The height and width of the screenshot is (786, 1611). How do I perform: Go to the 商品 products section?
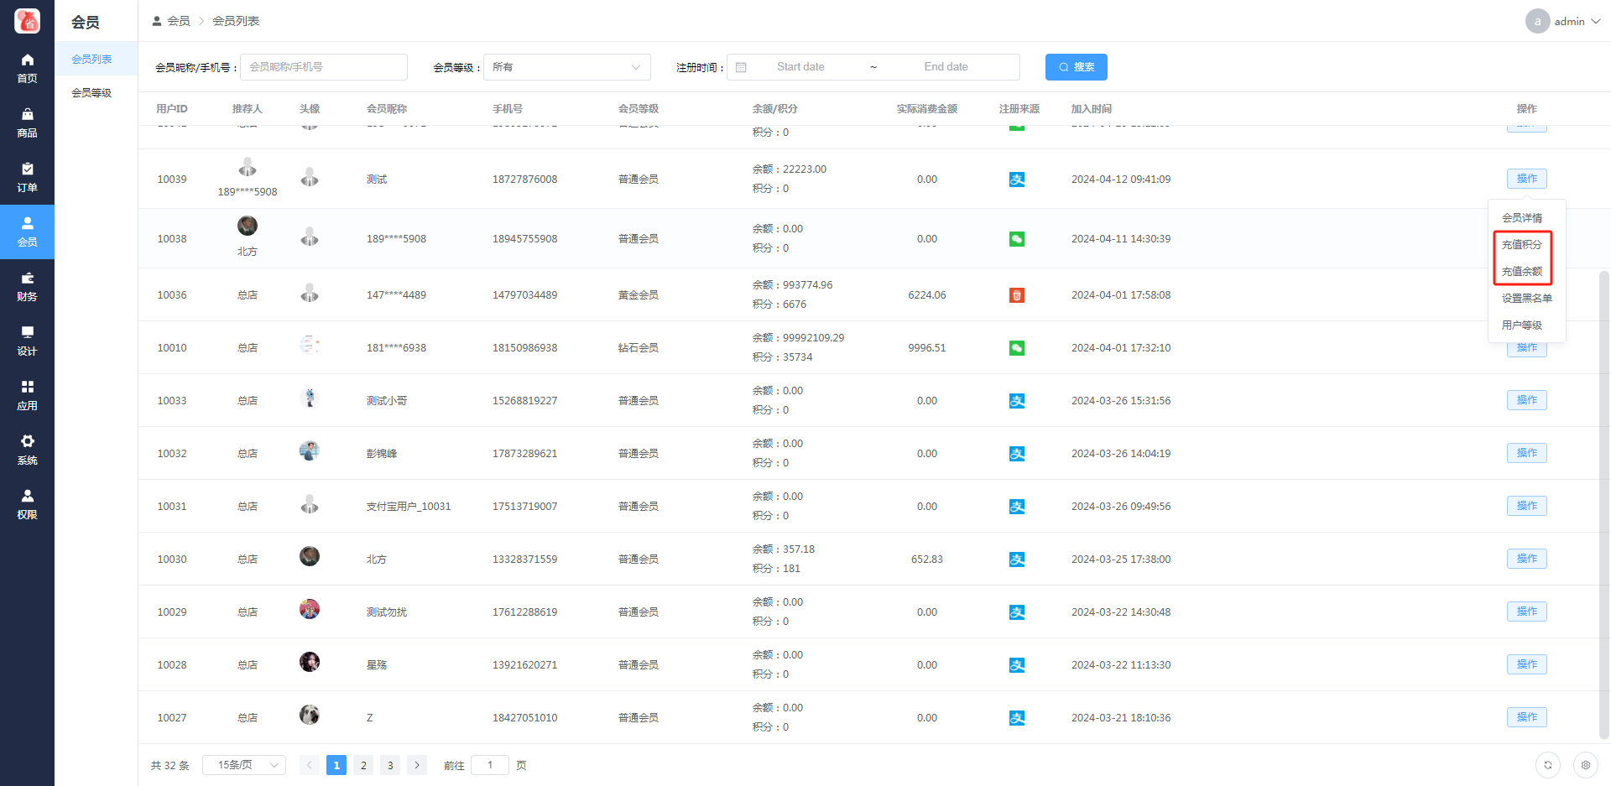(27, 122)
